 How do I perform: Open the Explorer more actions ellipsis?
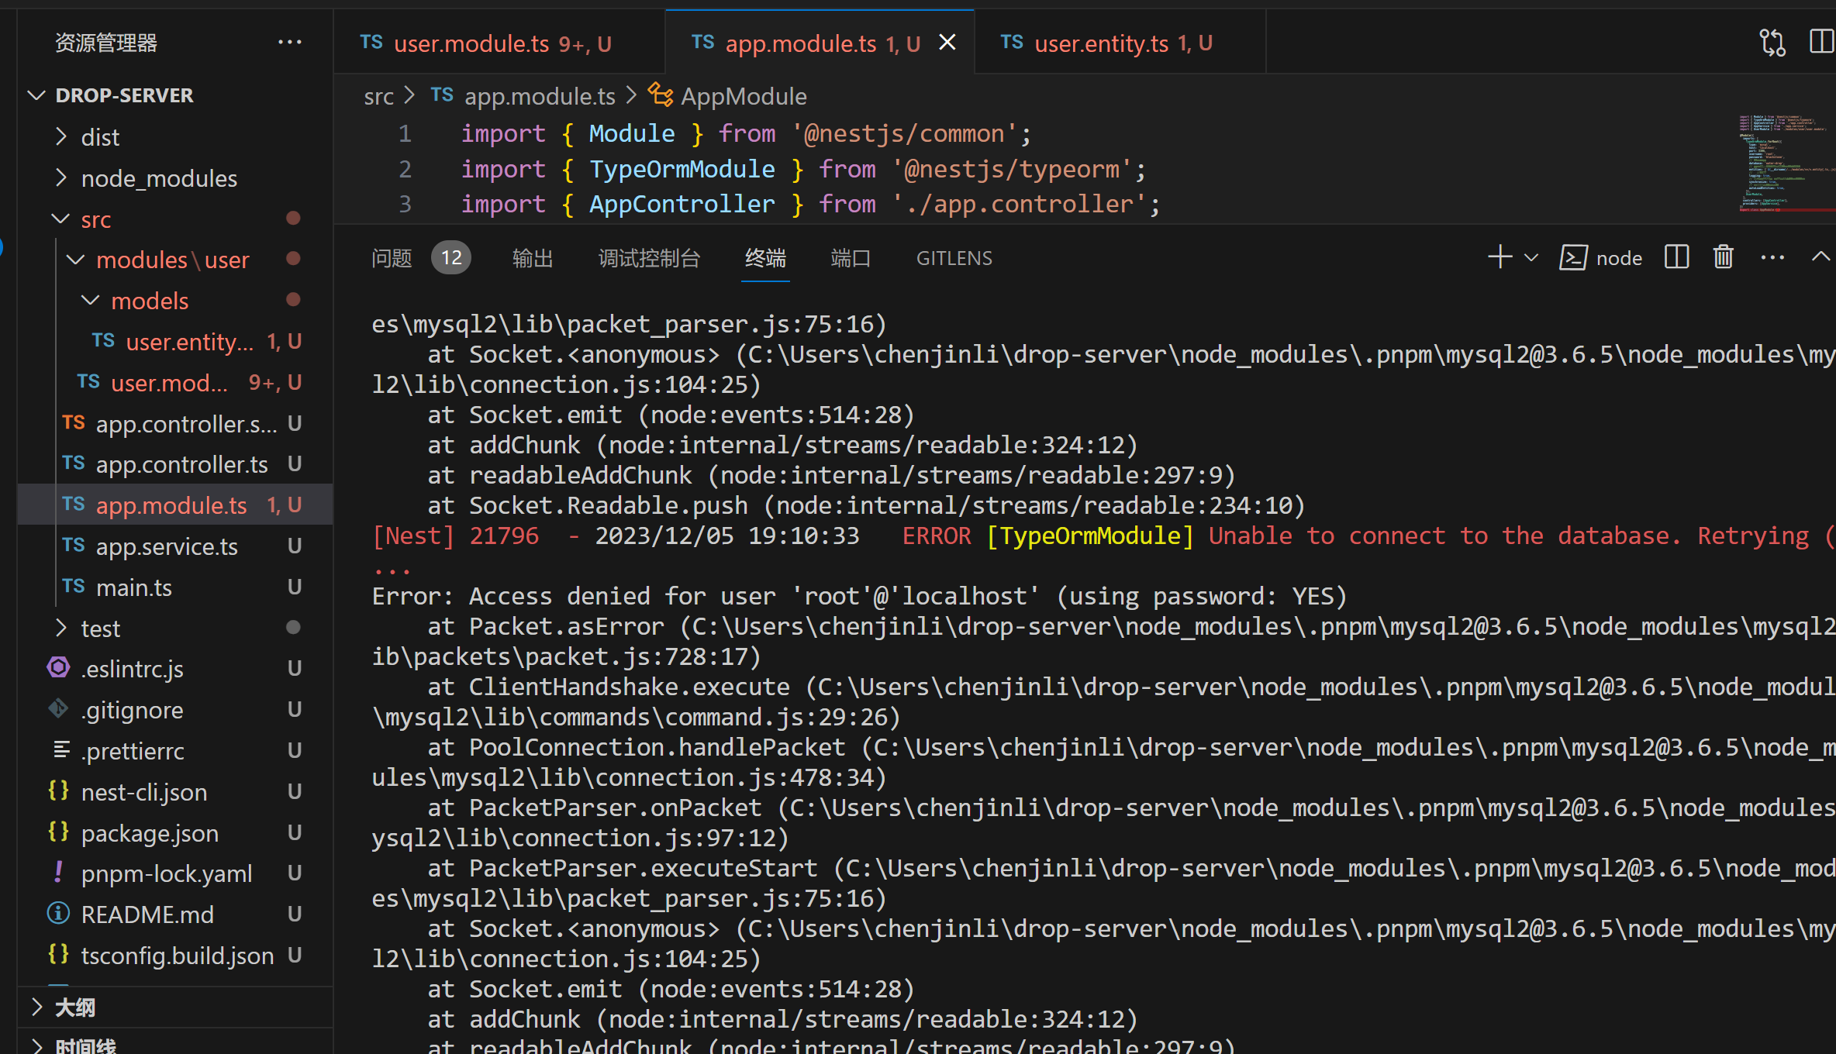pyautogui.click(x=290, y=43)
